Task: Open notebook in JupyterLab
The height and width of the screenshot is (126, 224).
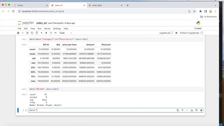Action: point(166,33)
